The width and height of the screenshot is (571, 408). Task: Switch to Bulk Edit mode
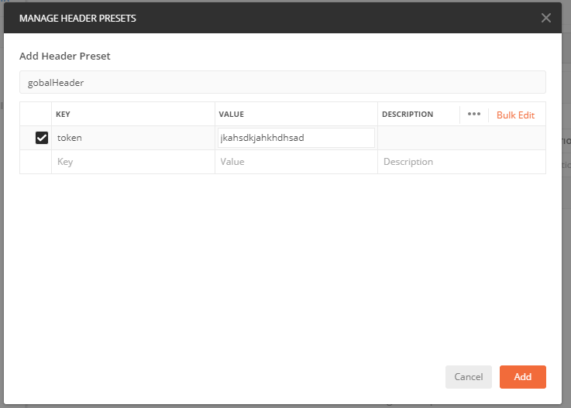coord(515,115)
